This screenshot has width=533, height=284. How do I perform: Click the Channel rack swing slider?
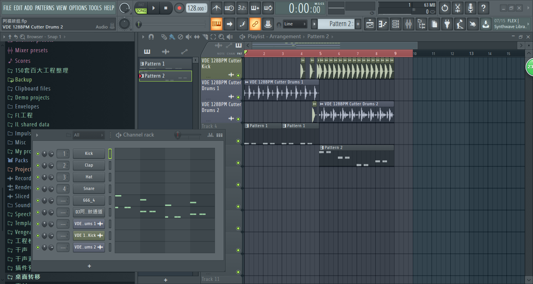178,135
